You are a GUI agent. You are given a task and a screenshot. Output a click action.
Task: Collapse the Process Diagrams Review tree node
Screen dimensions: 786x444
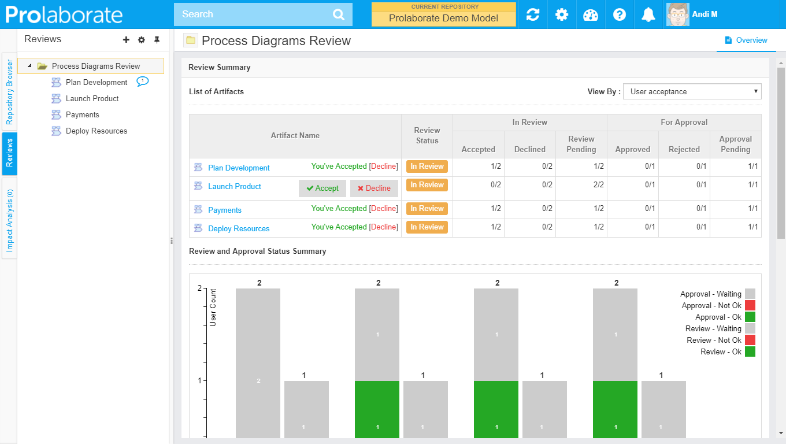coord(29,66)
